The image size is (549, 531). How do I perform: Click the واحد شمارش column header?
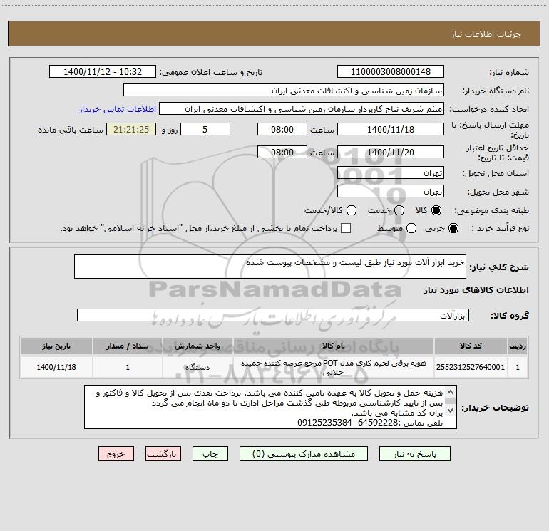(197, 346)
